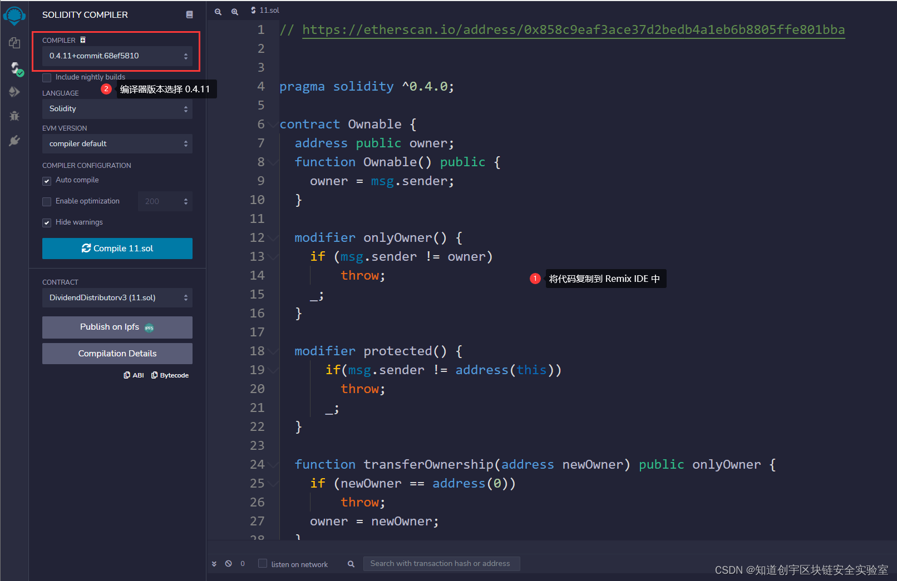Open the Remix home logo icon
The image size is (897, 581).
[x=14, y=15]
